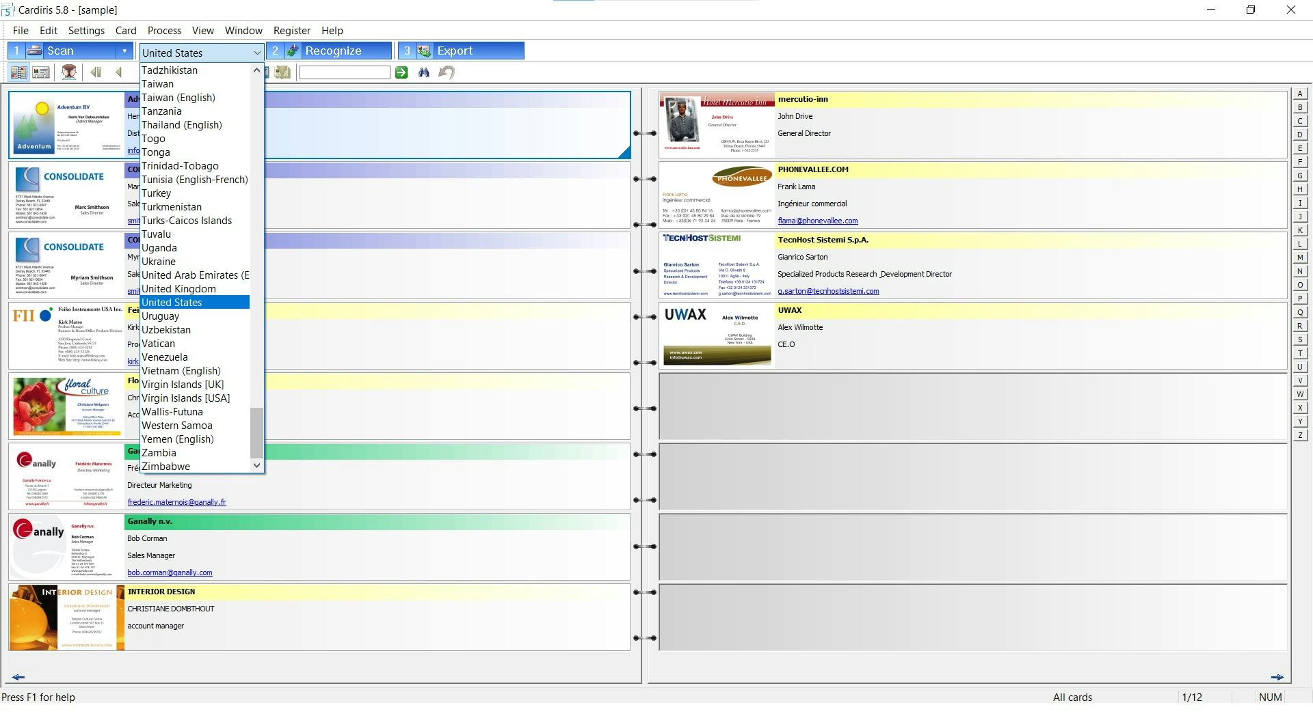Jump to letter Z index tab
Screen dimensions: 1313x720
tap(1299, 436)
